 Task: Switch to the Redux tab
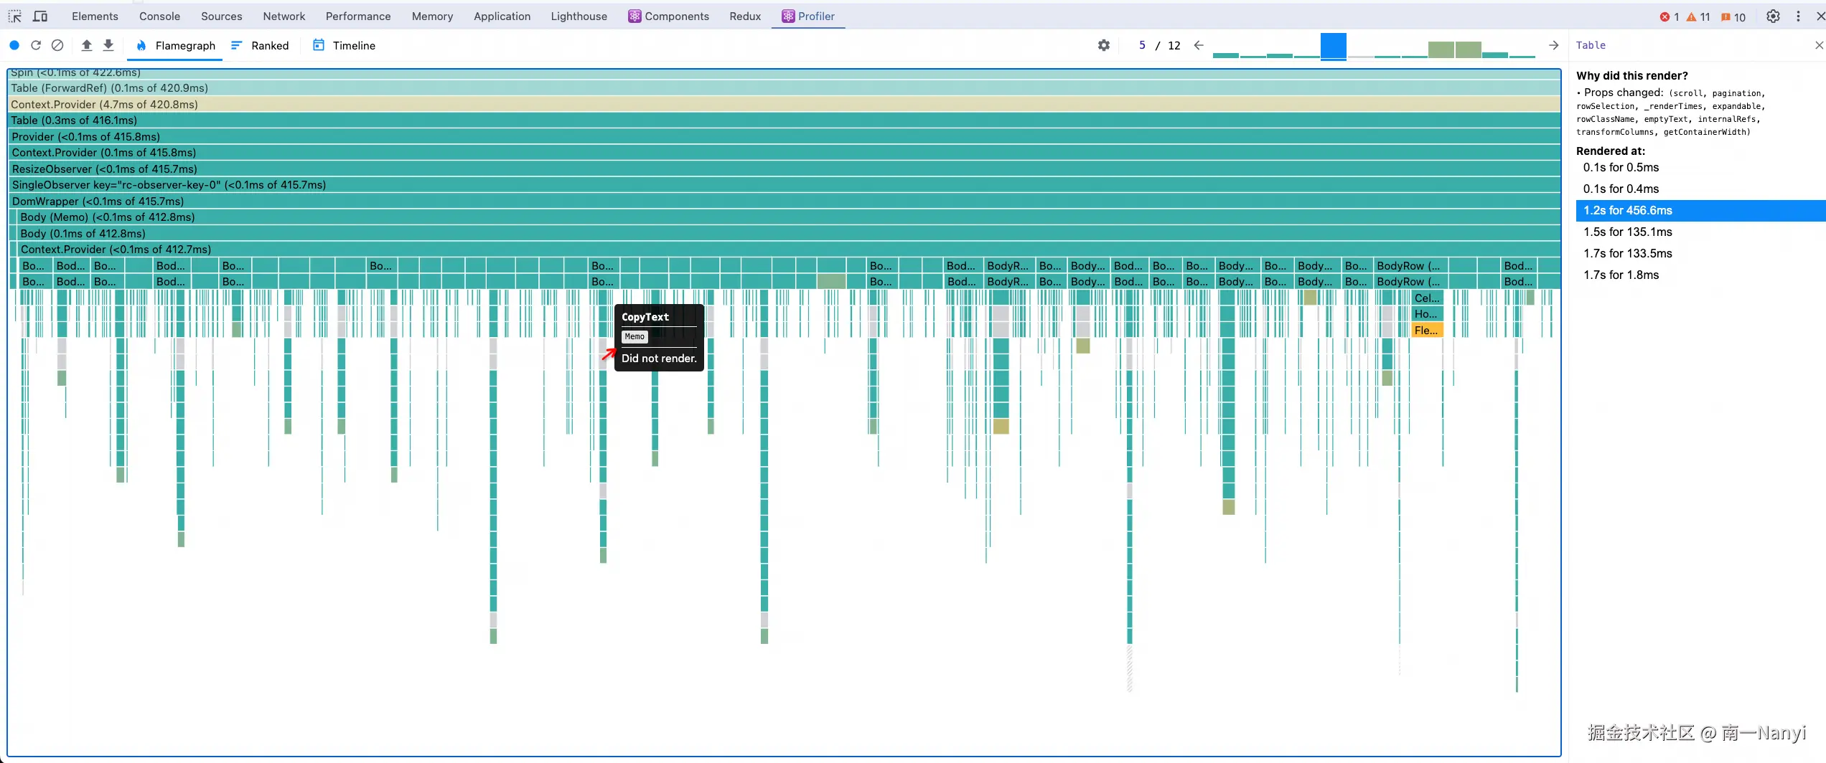click(x=745, y=16)
